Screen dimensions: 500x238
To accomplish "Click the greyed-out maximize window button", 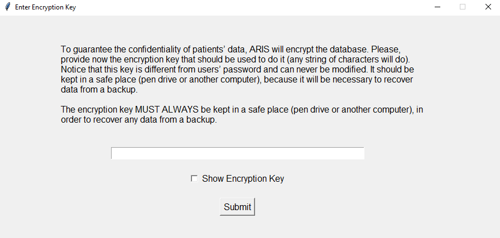I will (x=463, y=7).
